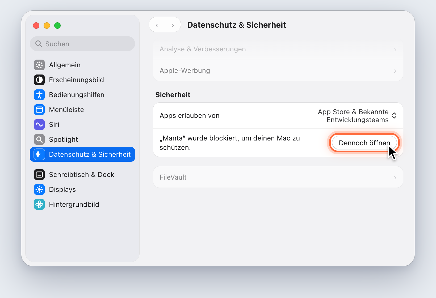Expand the Apple-Werbung row chevron
Viewport: 436px width, 298px height.
395,71
